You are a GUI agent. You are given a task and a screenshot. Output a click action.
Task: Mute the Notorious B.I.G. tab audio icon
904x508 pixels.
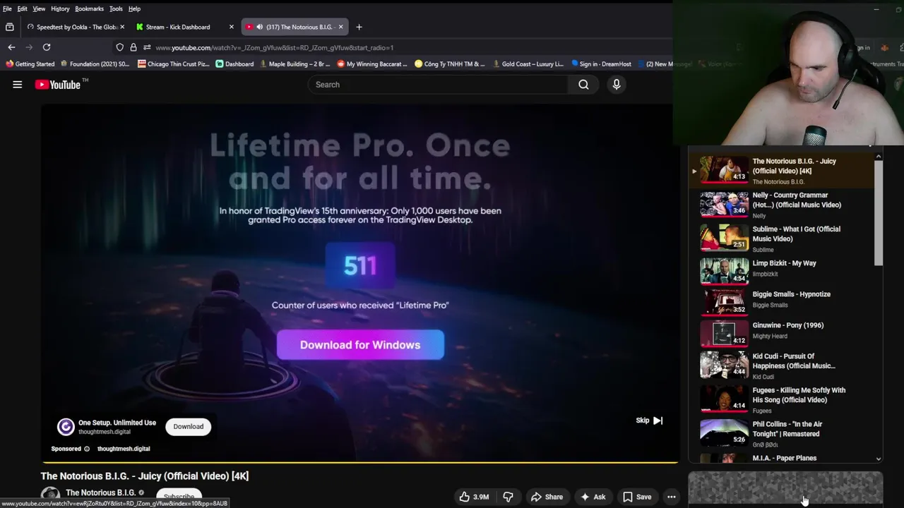point(259,27)
